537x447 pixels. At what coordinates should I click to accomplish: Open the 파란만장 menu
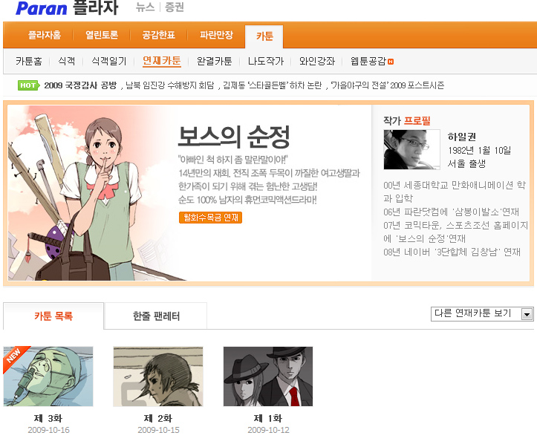(216, 35)
